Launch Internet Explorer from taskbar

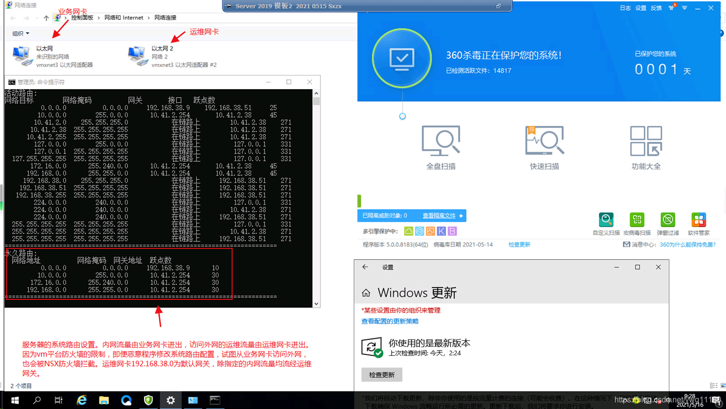pos(82,400)
